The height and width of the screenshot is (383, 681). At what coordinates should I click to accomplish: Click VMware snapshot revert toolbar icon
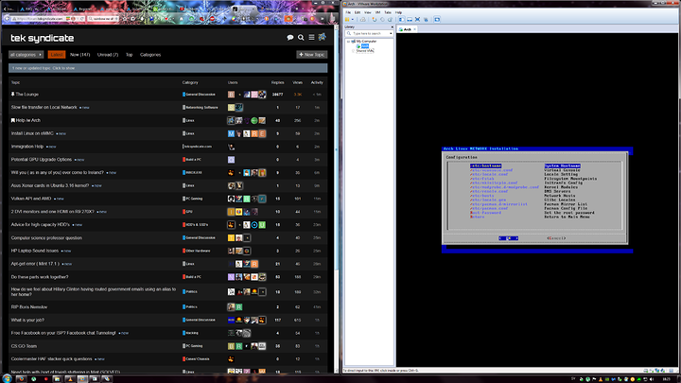(x=382, y=19)
